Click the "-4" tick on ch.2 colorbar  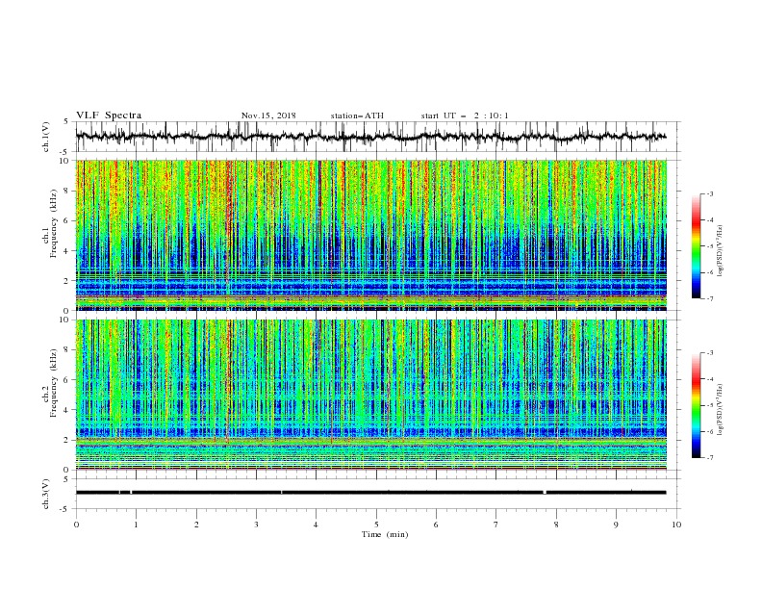point(710,379)
